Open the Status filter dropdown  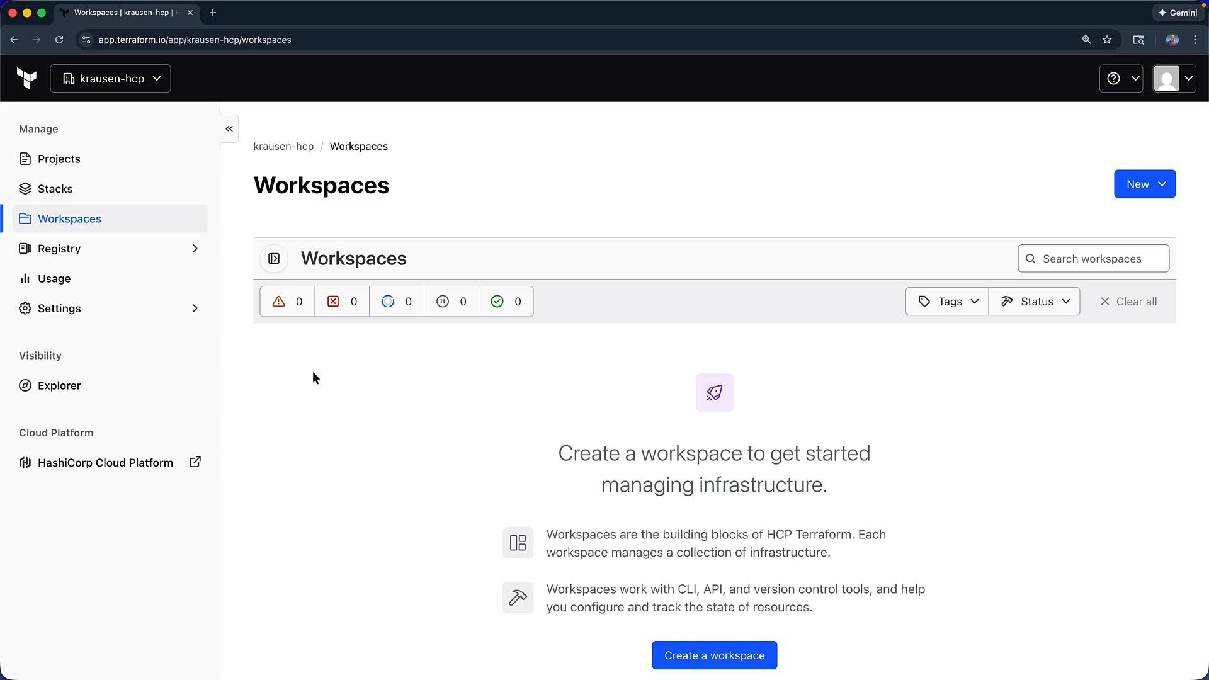click(x=1035, y=302)
